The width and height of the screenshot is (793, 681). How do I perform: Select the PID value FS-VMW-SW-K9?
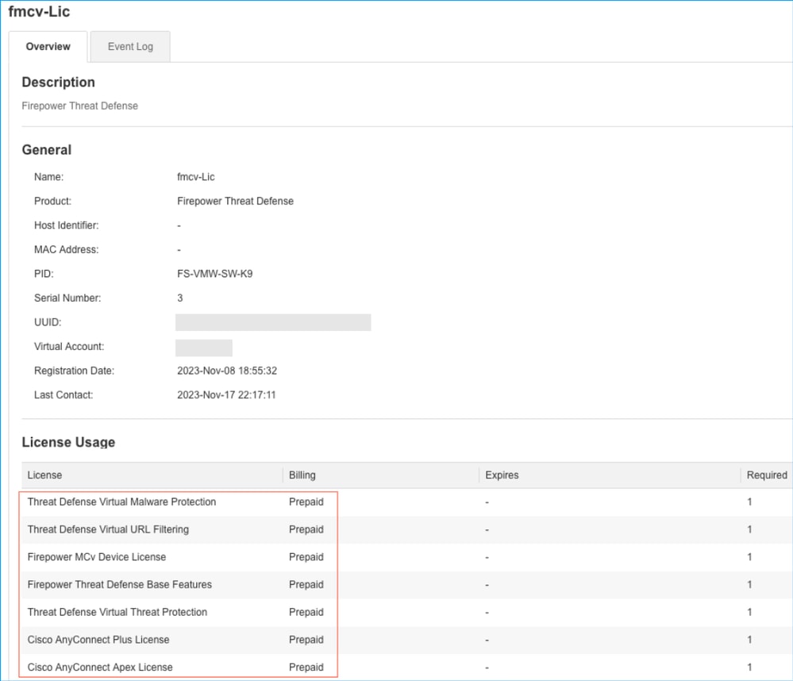(x=215, y=274)
